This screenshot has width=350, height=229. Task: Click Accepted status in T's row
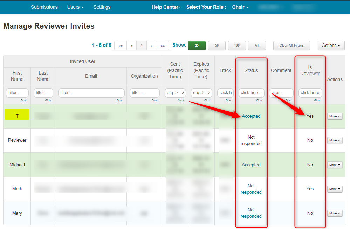click(x=251, y=116)
